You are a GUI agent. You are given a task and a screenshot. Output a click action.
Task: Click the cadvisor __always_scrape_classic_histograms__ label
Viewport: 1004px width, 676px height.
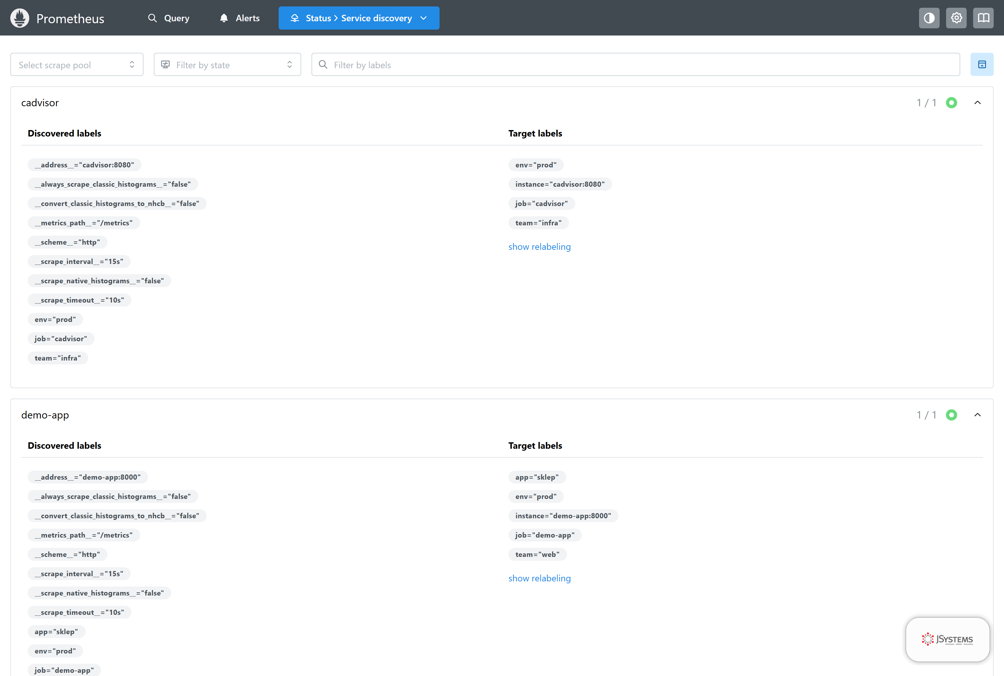(x=113, y=184)
